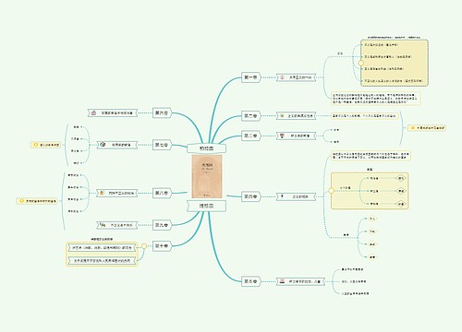
Task: Select the 第一卷 branch node
Action: [250, 77]
